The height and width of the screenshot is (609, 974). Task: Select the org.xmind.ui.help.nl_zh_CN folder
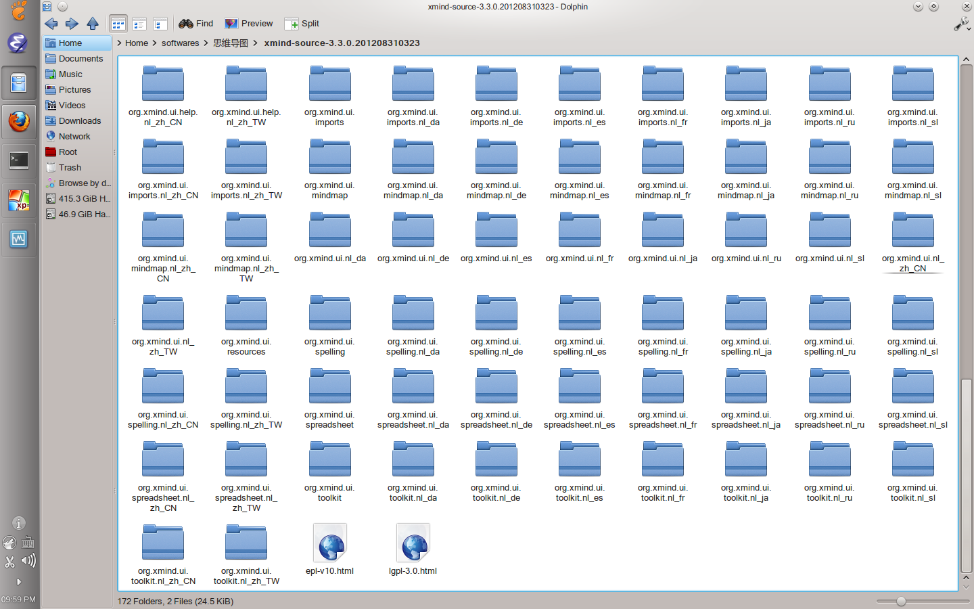coord(163,95)
